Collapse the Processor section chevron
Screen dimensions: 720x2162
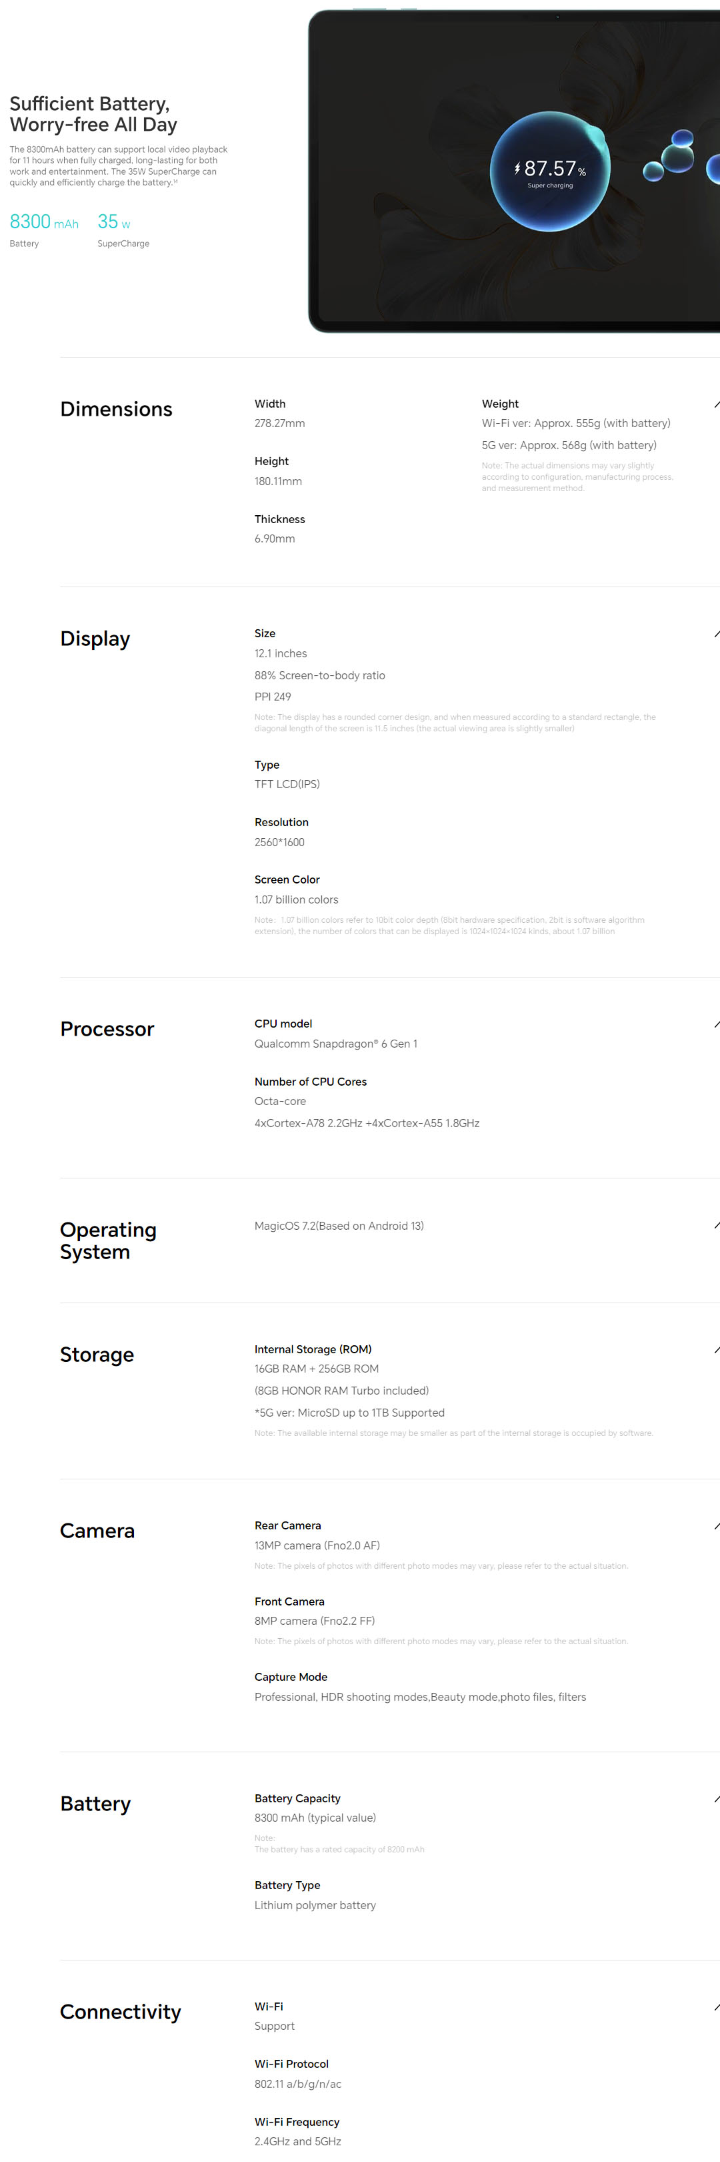[716, 1025]
